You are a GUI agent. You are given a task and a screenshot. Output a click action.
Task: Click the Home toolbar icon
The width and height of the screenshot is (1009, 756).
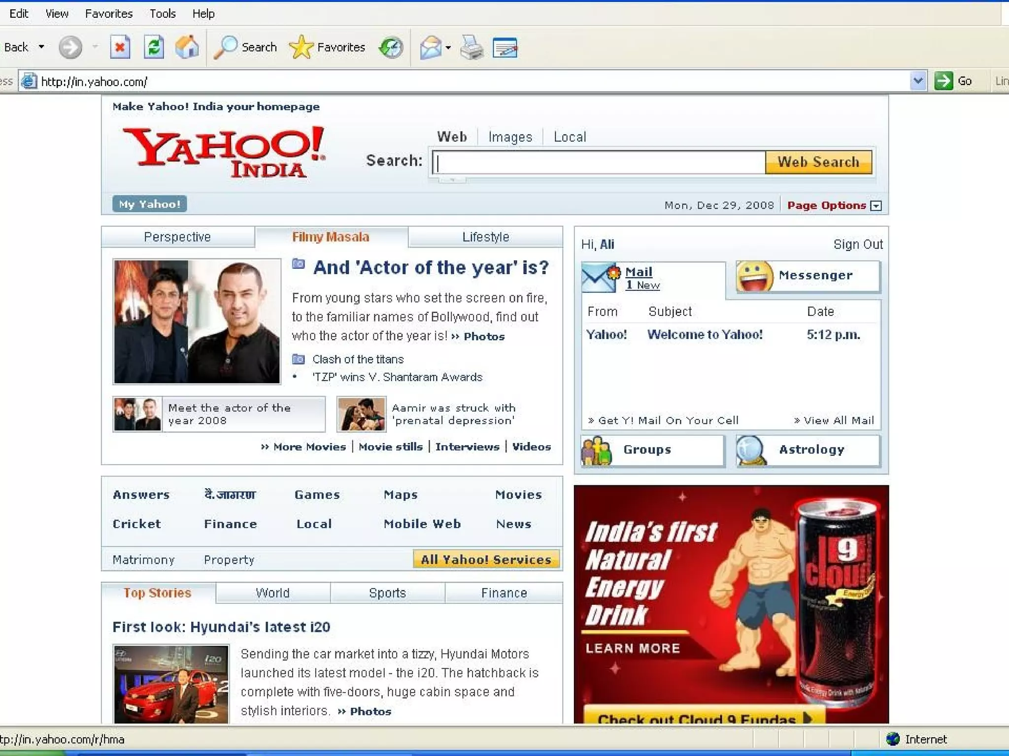[x=187, y=47]
